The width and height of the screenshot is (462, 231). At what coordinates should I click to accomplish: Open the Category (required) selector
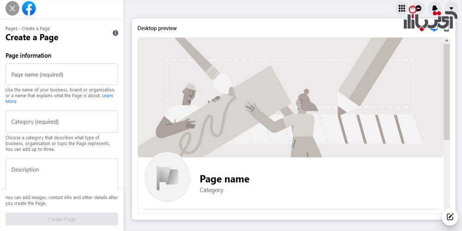click(x=62, y=122)
